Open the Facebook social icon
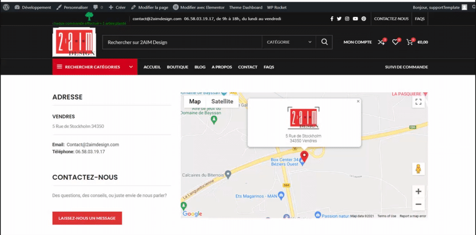The image size is (476, 235). coord(332,19)
